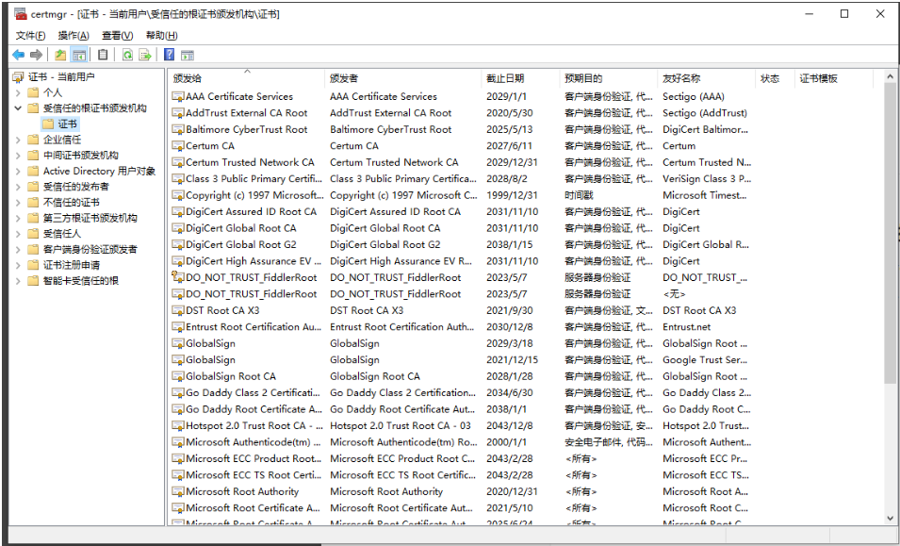The height and width of the screenshot is (546, 900).
Task: Open the 文件(F) menu
Action: click(30, 36)
